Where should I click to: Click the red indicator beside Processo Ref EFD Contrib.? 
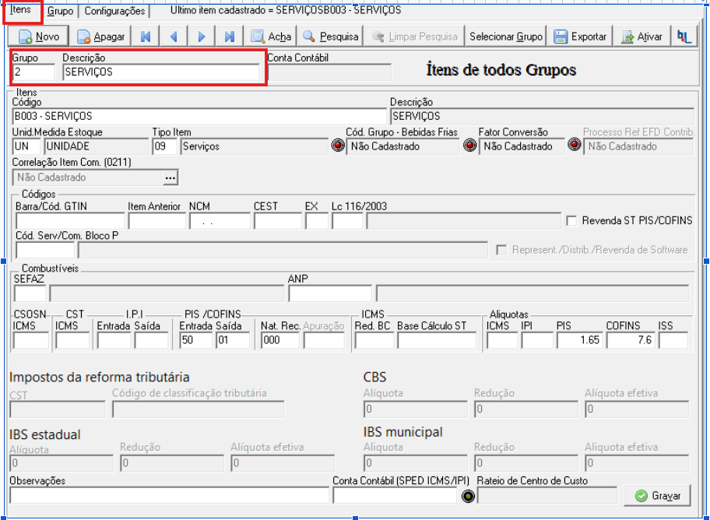pos(575,145)
